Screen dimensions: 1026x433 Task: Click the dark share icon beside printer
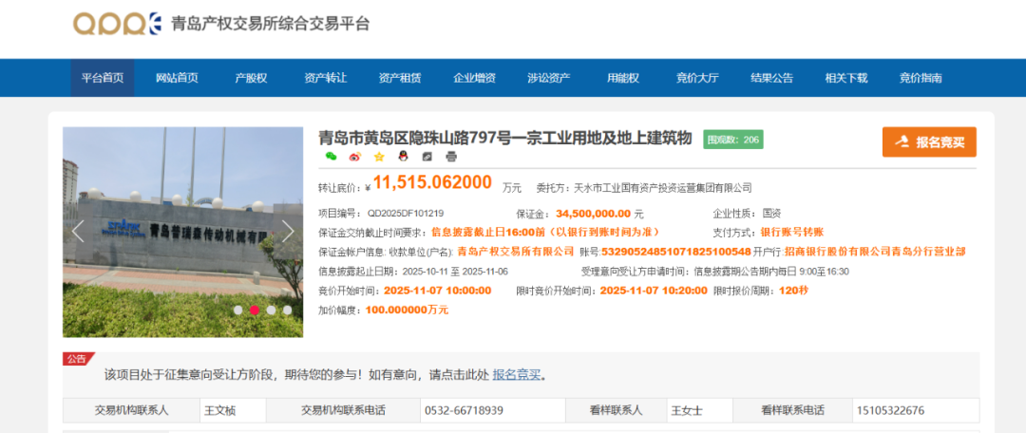(x=427, y=157)
